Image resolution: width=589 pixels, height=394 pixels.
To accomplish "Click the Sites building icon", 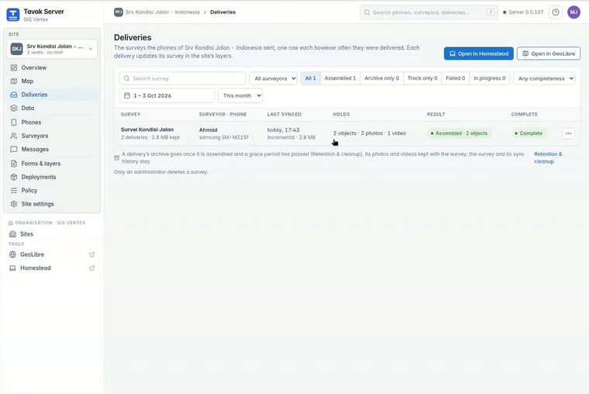I will [12, 234].
